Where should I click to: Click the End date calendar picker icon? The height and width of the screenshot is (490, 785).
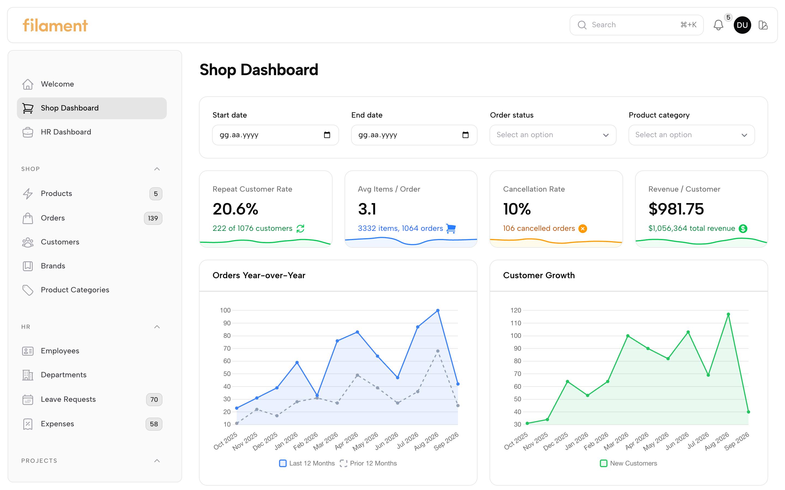[466, 135]
